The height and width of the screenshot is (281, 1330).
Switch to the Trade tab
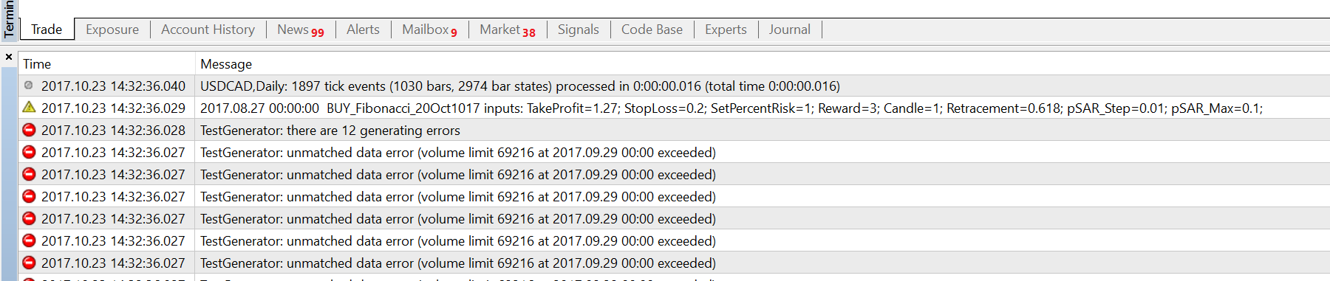pyautogui.click(x=47, y=30)
